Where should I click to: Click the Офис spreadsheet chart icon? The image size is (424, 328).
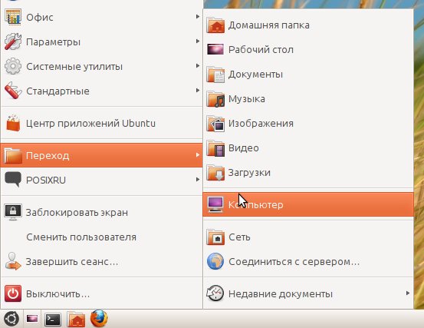(13, 17)
